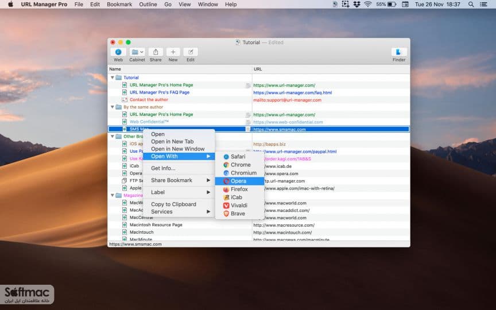
Task: Collapse the Tutorial folder triangle
Action: click(113, 77)
